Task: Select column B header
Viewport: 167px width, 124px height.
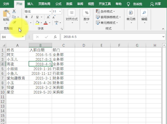Action: pyautogui.click(x=40, y=45)
